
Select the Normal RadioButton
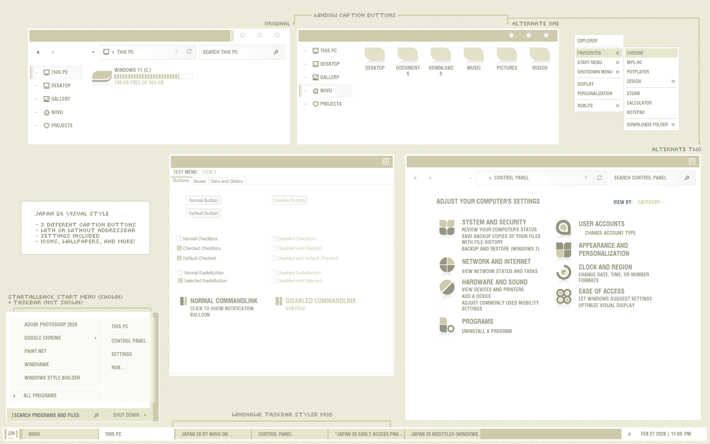pyautogui.click(x=180, y=273)
